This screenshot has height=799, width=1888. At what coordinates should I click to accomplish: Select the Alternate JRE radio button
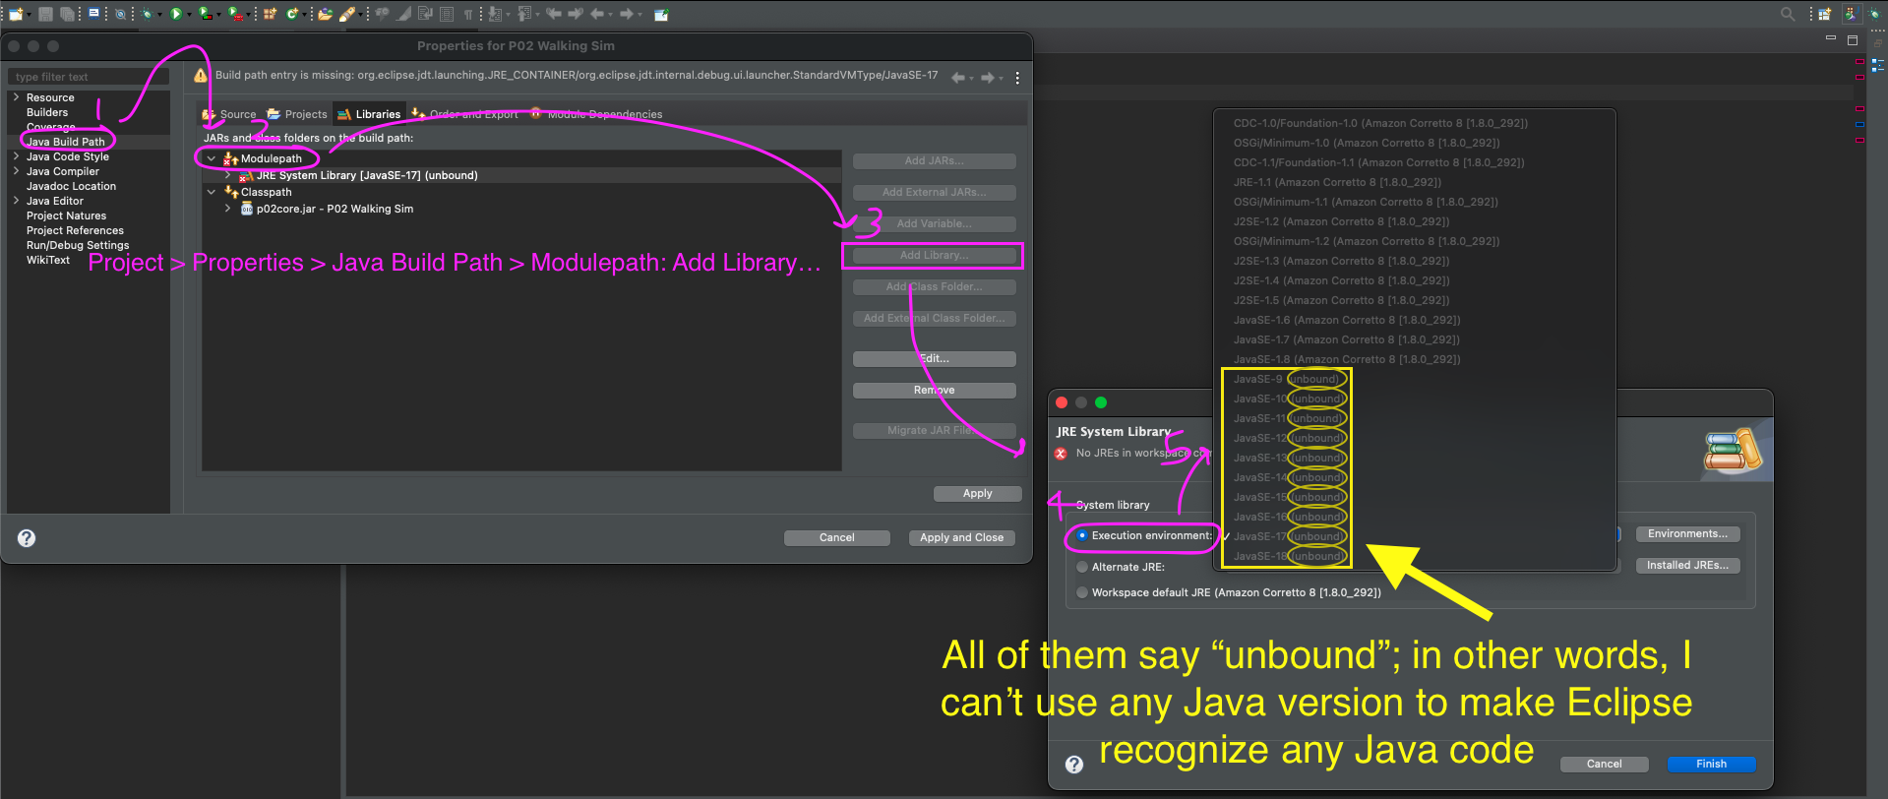point(1082,567)
